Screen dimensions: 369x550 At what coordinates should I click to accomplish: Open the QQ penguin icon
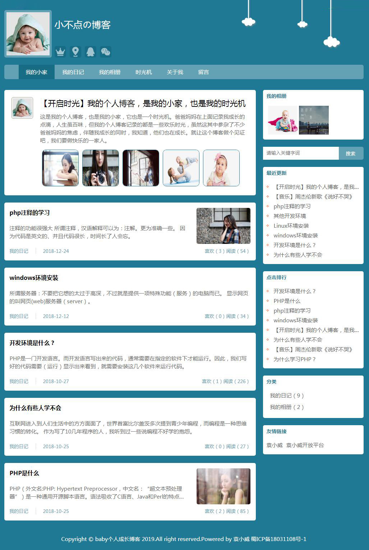91,52
